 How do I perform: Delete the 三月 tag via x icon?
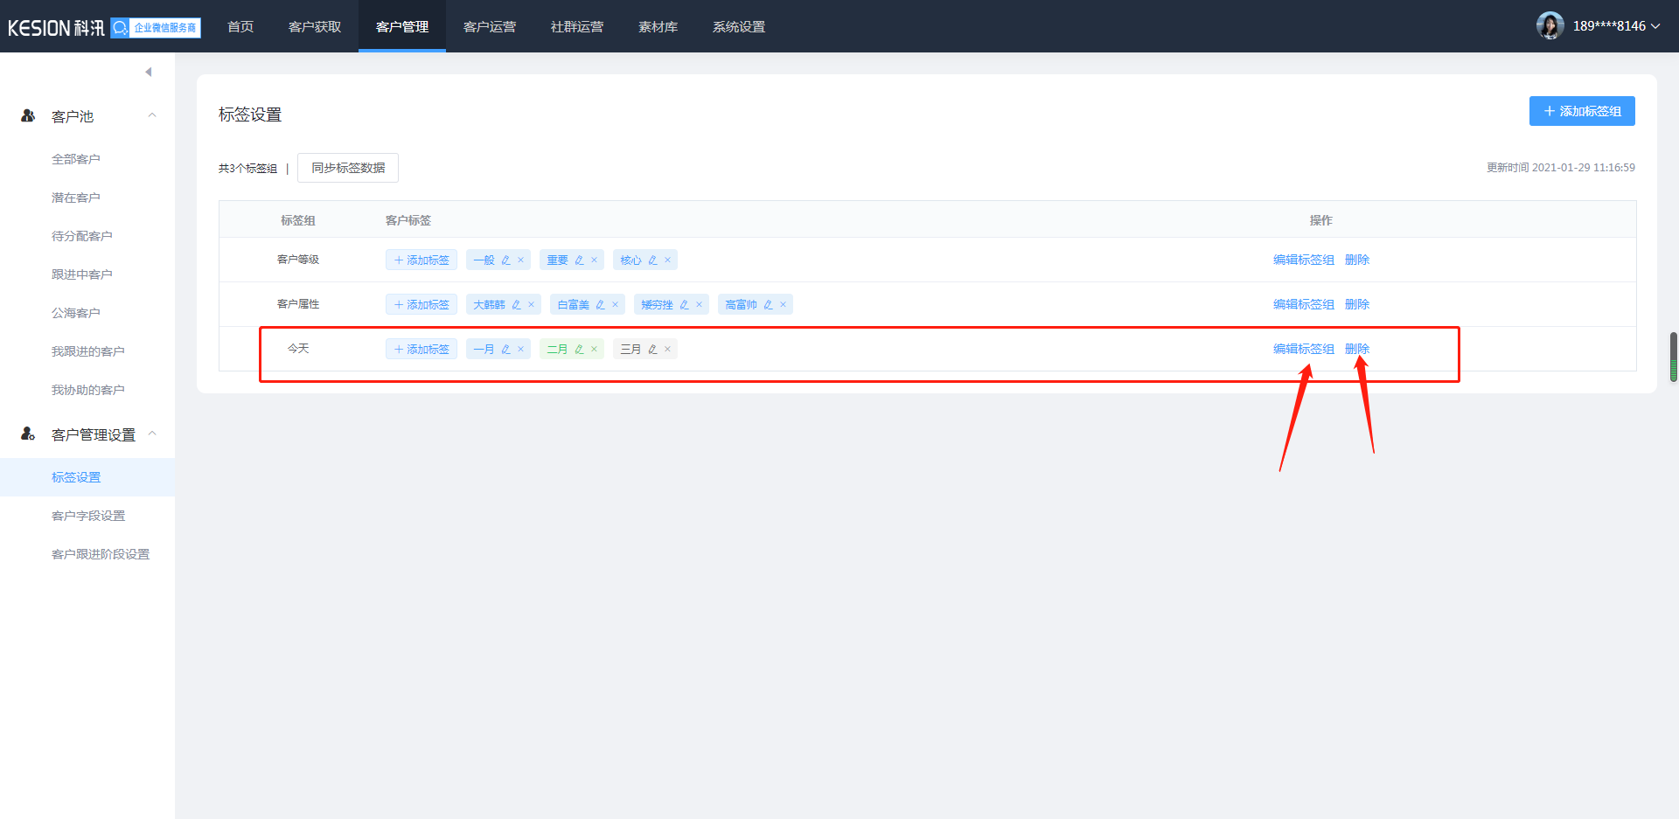click(667, 350)
